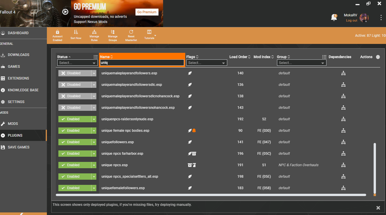
Task: Switch to the Mods section
Action: pyautogui.click(x=23, y=124)
